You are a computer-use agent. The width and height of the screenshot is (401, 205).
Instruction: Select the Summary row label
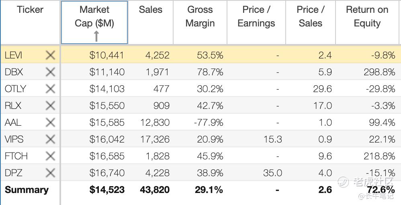(x=27, y=190)
